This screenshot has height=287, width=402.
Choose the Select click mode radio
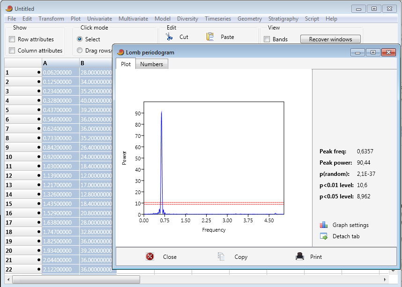tap(80, 39)
